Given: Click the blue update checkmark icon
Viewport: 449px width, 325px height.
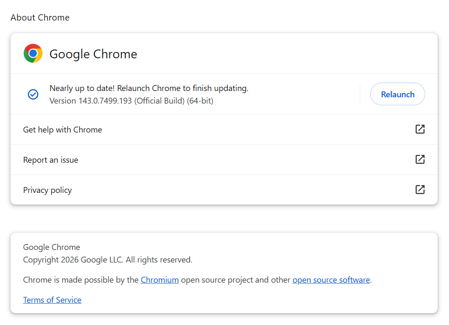Looking at the screenshot, I should pos(33,94).
